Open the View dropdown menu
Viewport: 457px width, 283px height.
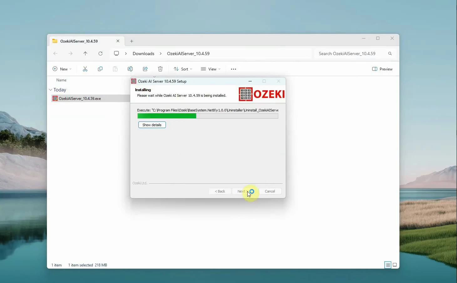click(211, 69)
